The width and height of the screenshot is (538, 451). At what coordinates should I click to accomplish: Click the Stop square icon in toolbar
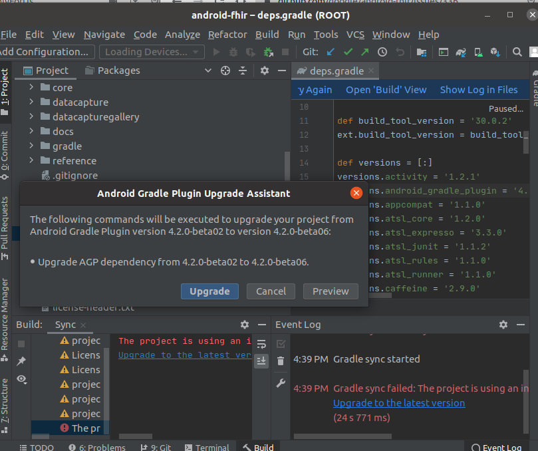point(285,52)
